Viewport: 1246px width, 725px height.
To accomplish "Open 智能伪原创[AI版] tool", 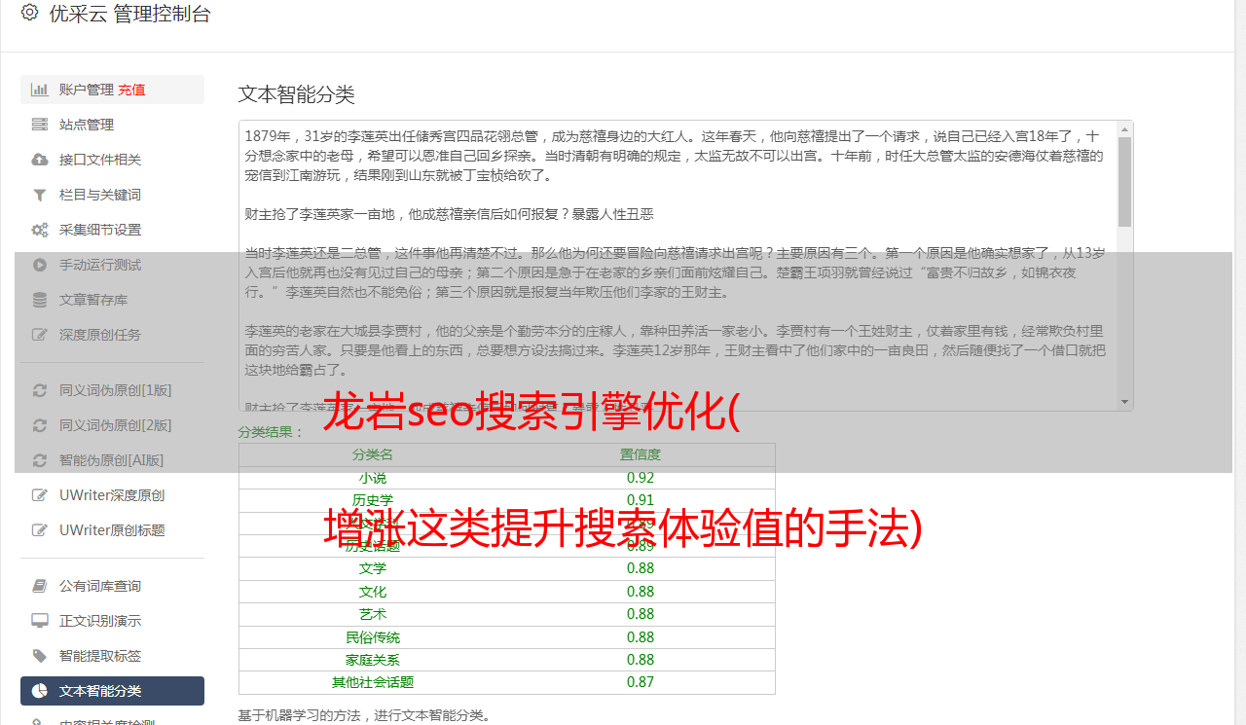I will coord(112,460).
